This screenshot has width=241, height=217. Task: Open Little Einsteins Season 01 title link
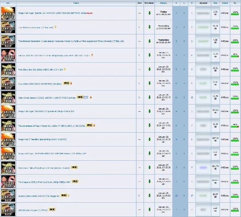click(x=33, y=210)
